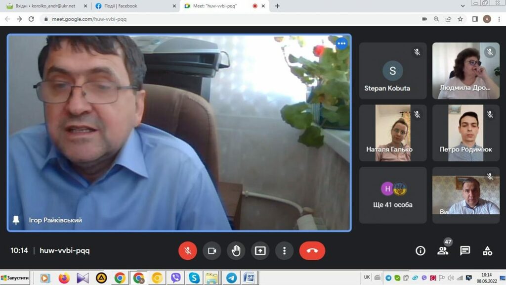Expand the tab search chevron
The image size is (506, 285).
(463, 6)
